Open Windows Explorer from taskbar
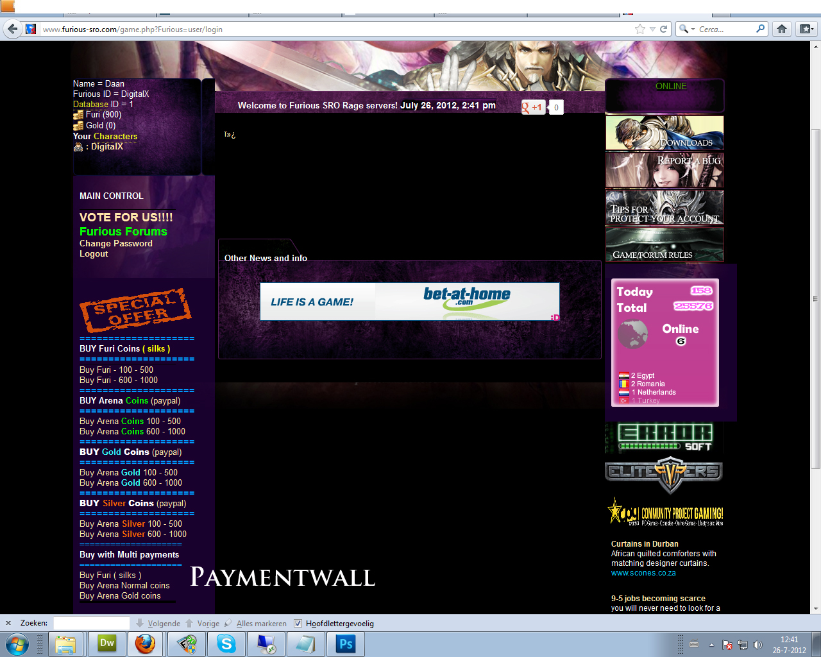Screen dimensions: 821x657 point(65,644)
